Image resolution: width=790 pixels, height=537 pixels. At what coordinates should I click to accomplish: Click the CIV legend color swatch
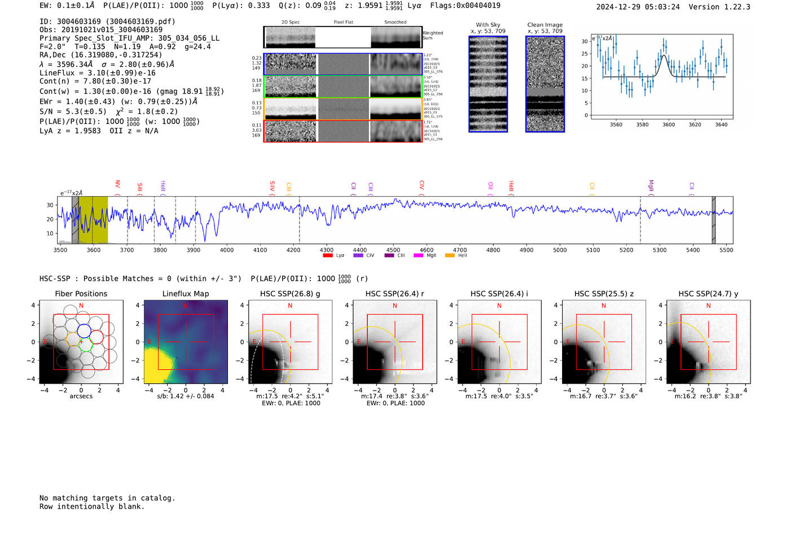tap(358, 255)
